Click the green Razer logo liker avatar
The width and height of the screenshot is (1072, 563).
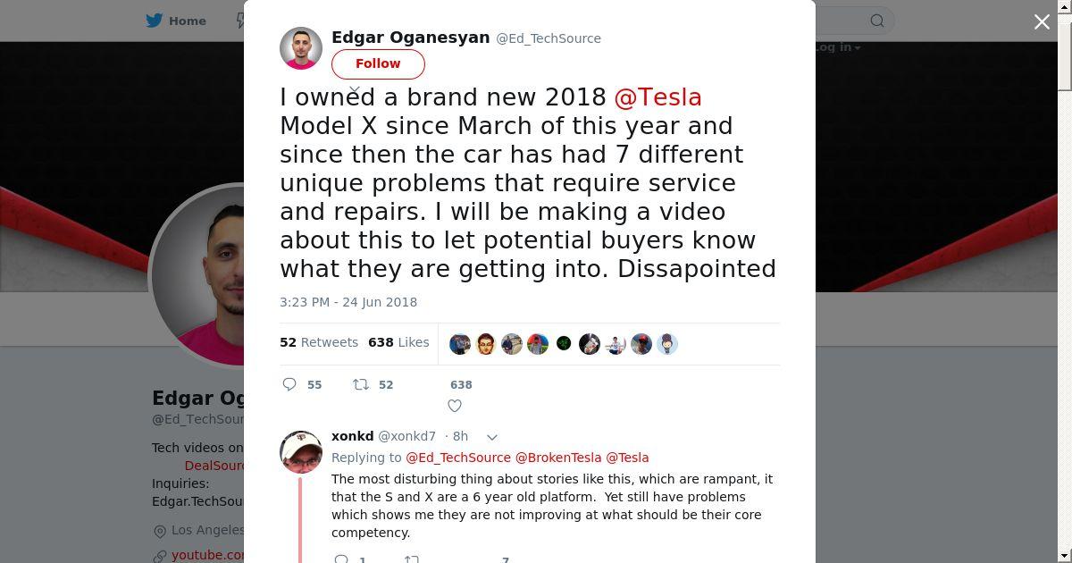(564, 343)
